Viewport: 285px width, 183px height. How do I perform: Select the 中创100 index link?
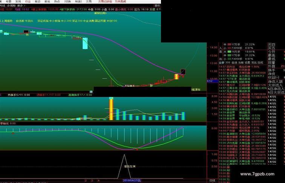tap(112, 21)
